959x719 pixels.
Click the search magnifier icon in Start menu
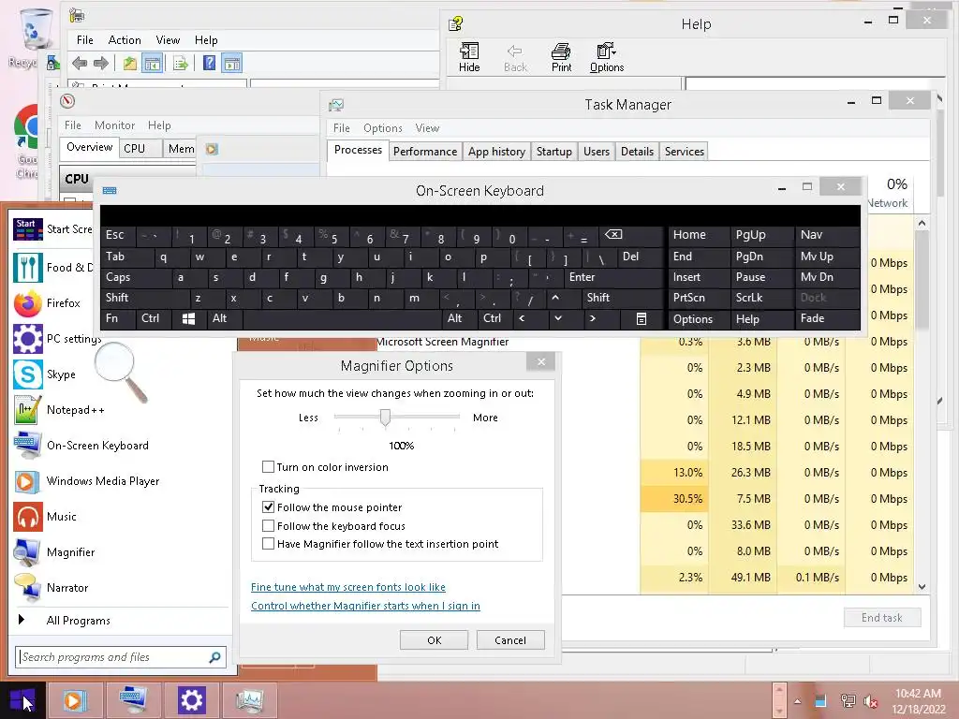pyautogui.click(x=214, y=657)
